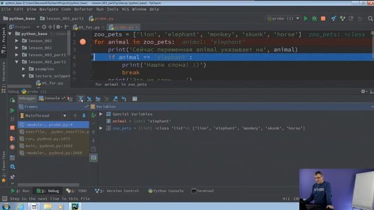Open Python Console tool window
The image size is (374, 210).
166,191
